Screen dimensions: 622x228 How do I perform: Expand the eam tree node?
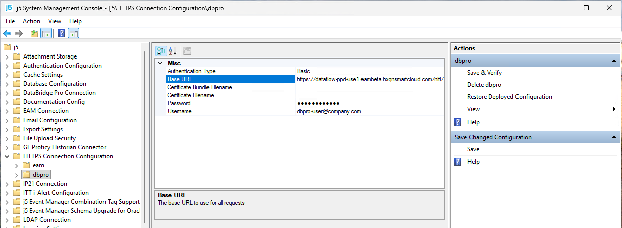pyautogui.click(x=16, y=165)
